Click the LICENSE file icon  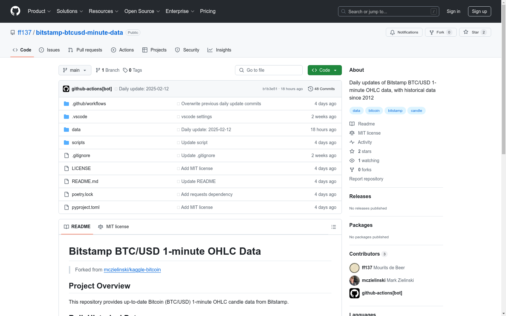pyautogui.click(x=66, y=168)
